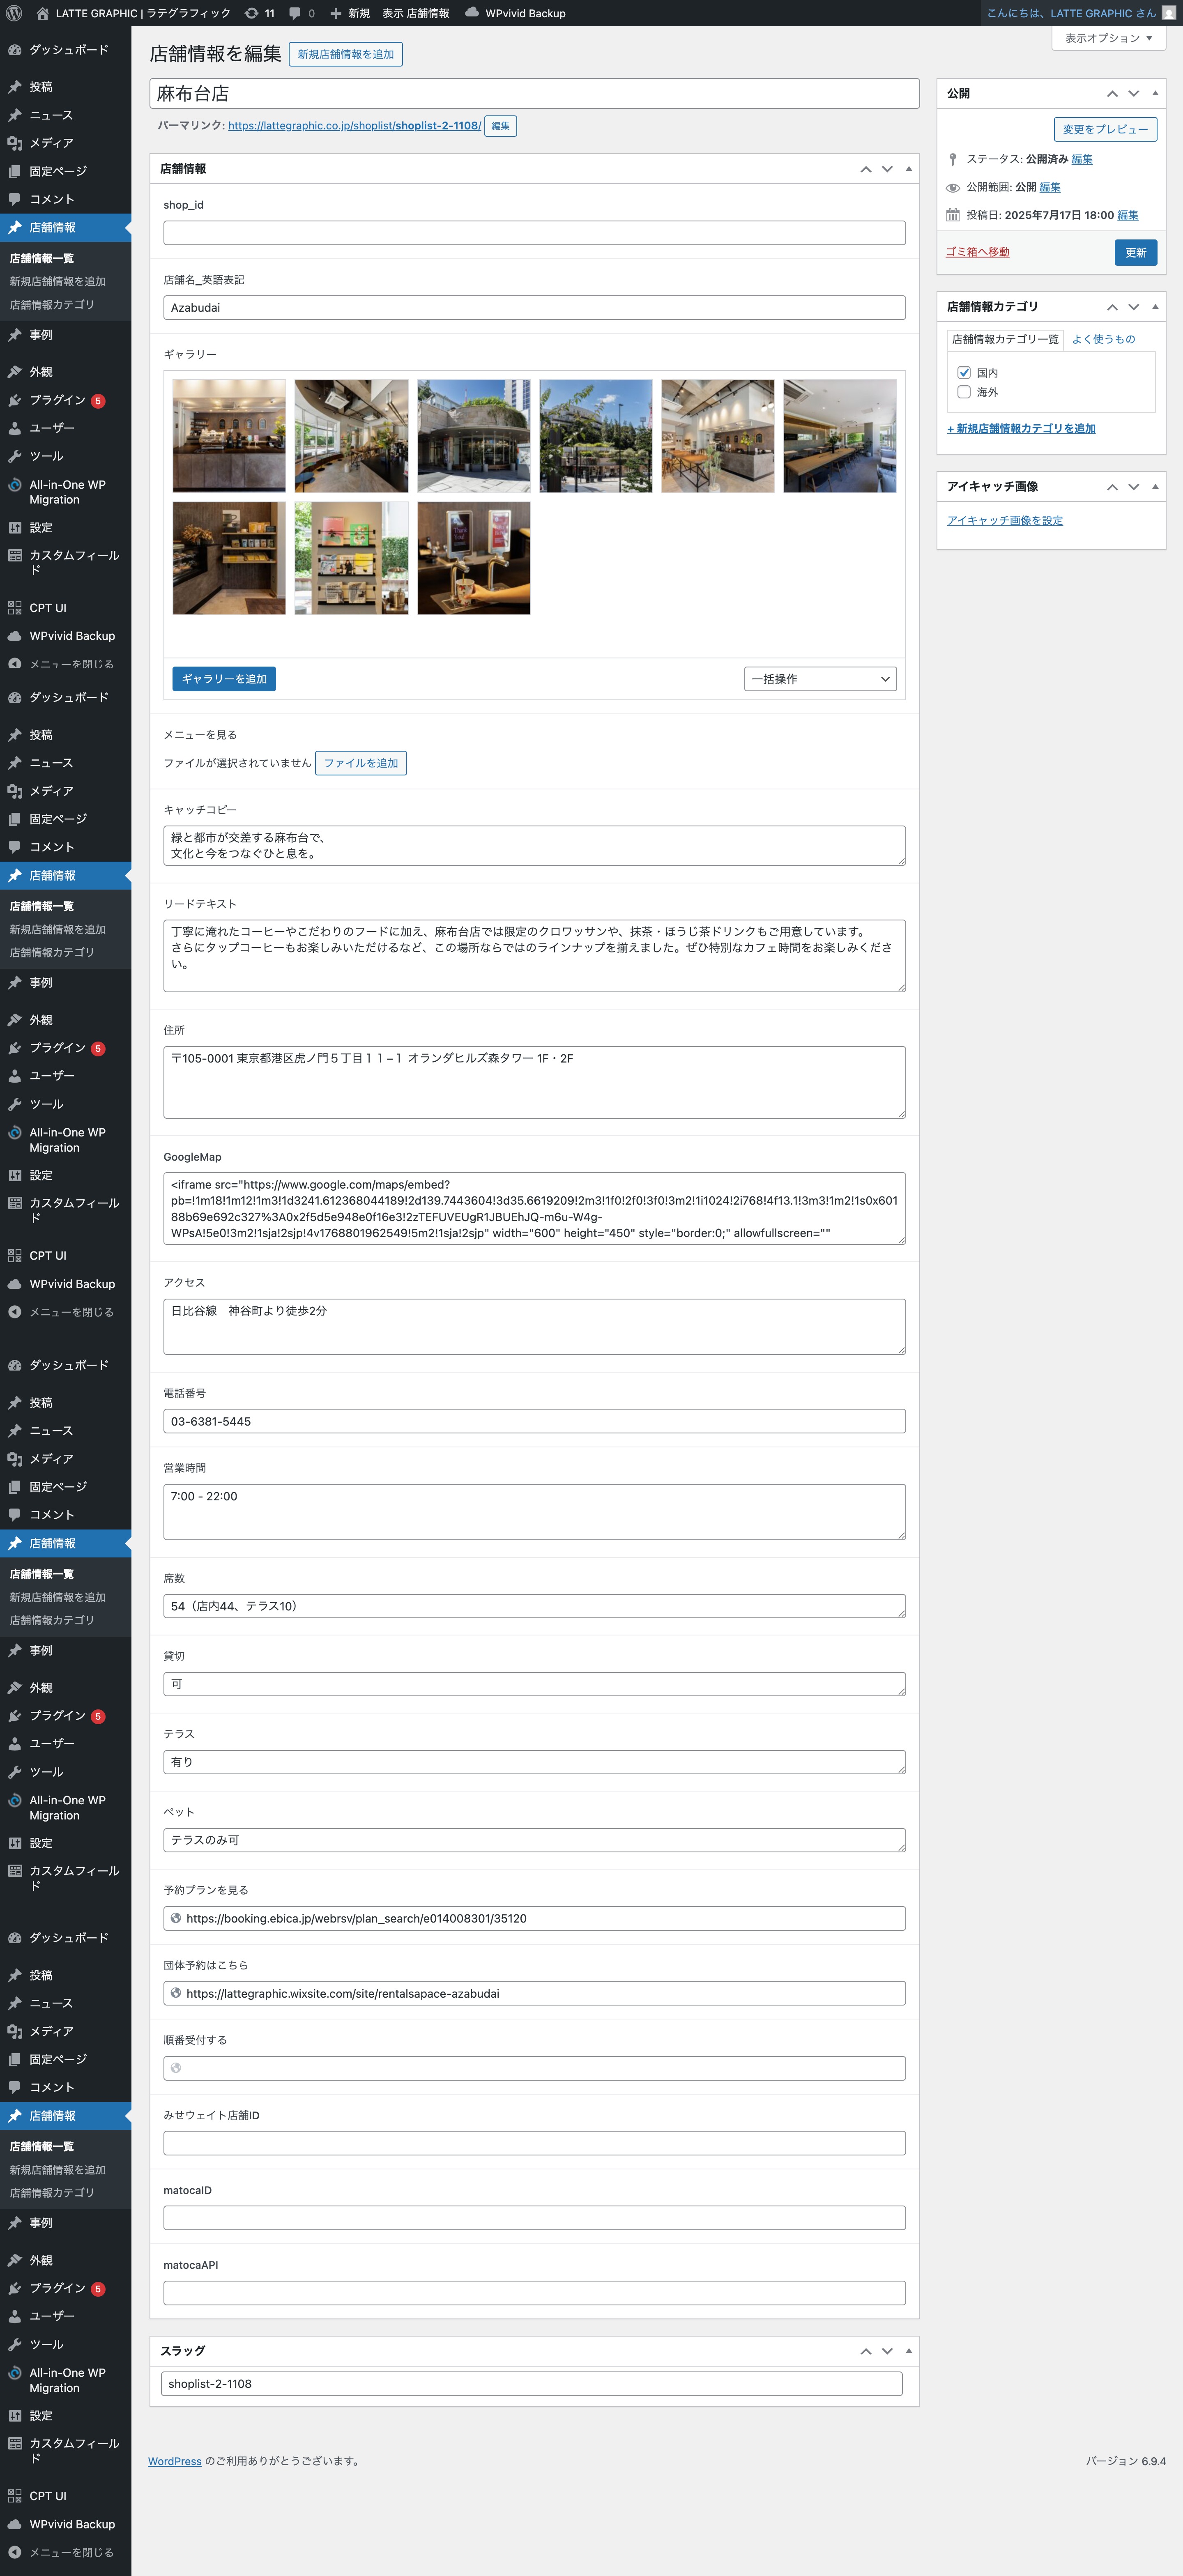Check the 国内 category checkbox

[964, 372]
